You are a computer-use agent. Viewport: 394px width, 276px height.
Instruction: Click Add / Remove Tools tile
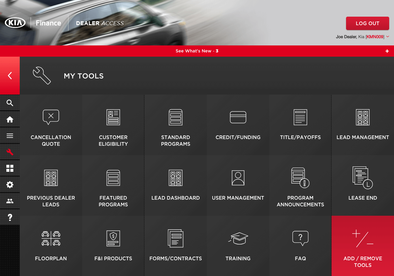click(x=362, y=246)
